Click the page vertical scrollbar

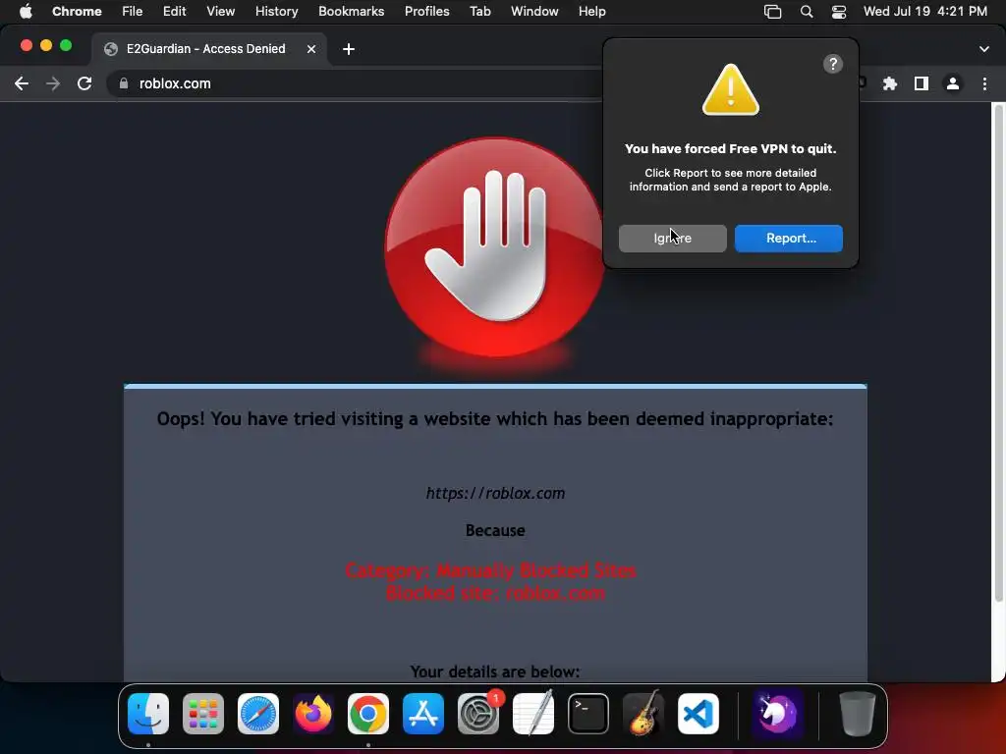click(998, 352)
